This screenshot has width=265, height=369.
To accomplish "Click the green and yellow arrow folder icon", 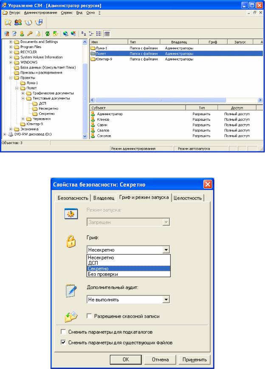I will pos(55,34).
